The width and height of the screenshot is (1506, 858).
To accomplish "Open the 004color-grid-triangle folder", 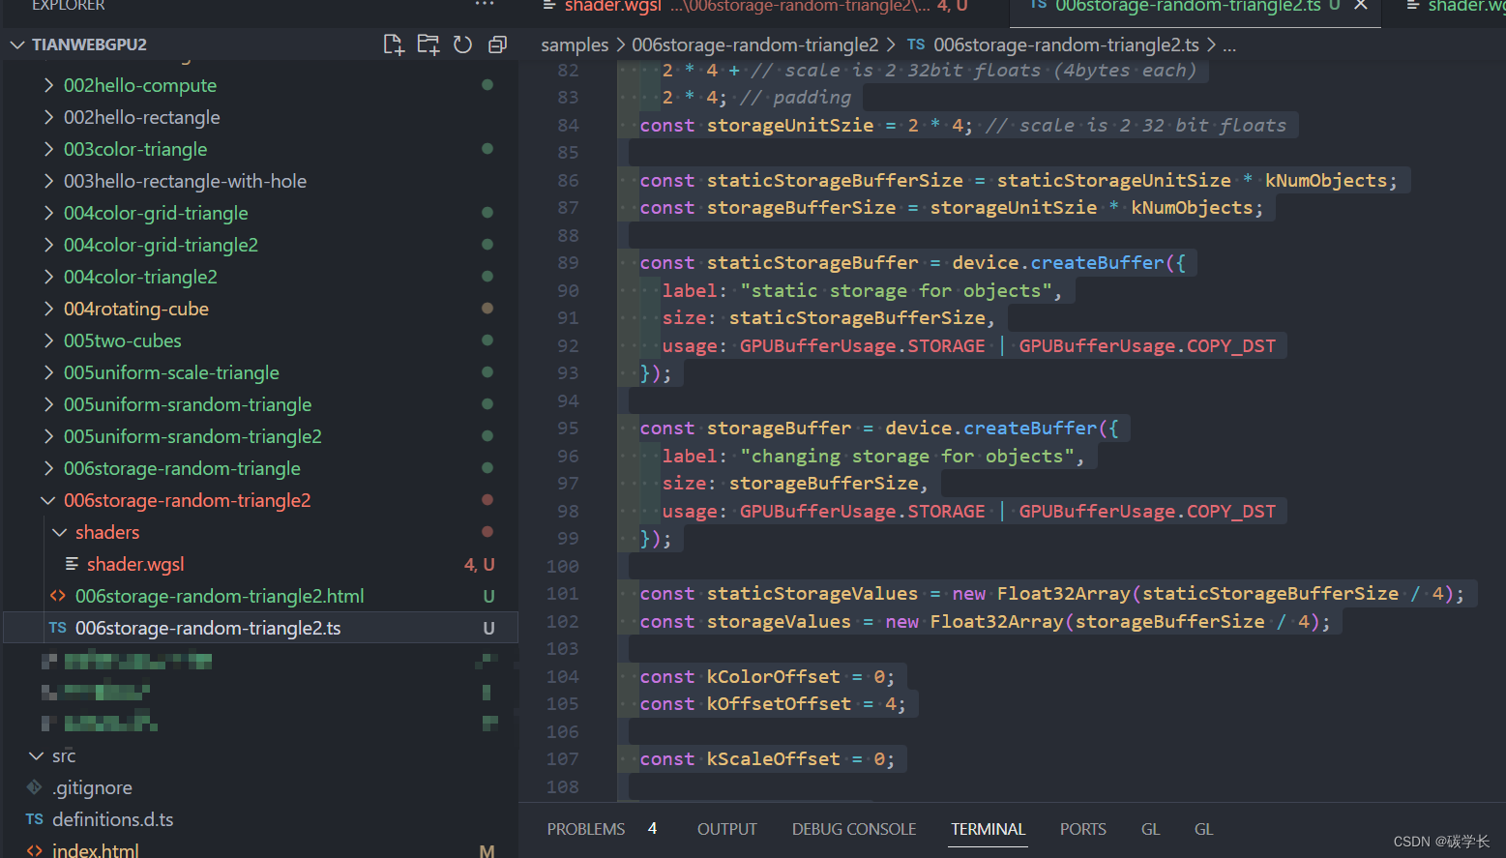I will pyautogui.click(x=156, y=213).
